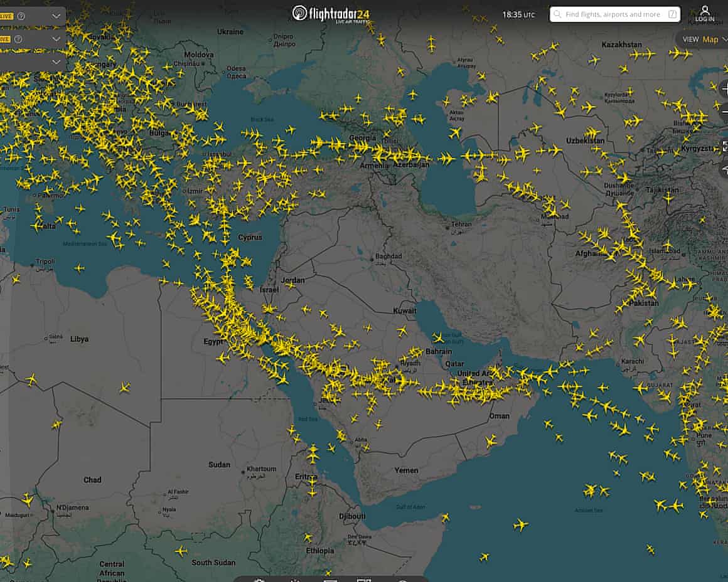Screen dimensions: 728x582
Task: Click the help icon in the second panel
Action: [x=21, y=40]
